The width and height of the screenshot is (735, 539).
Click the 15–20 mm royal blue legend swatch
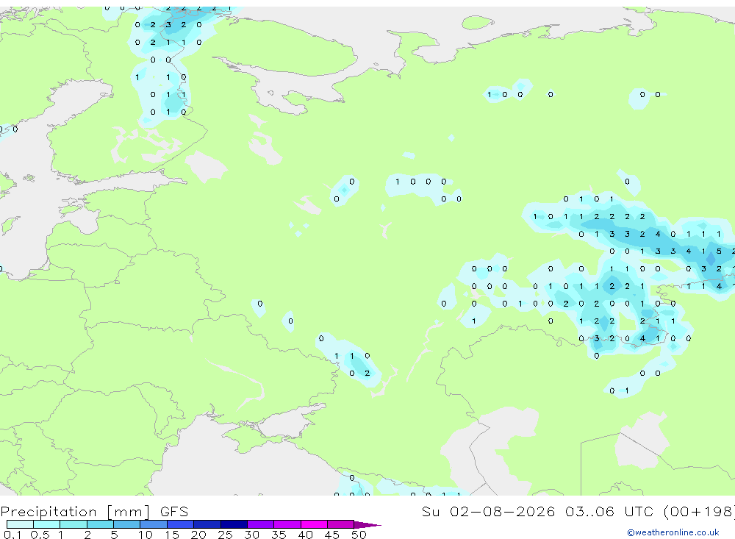coord(181,524)
